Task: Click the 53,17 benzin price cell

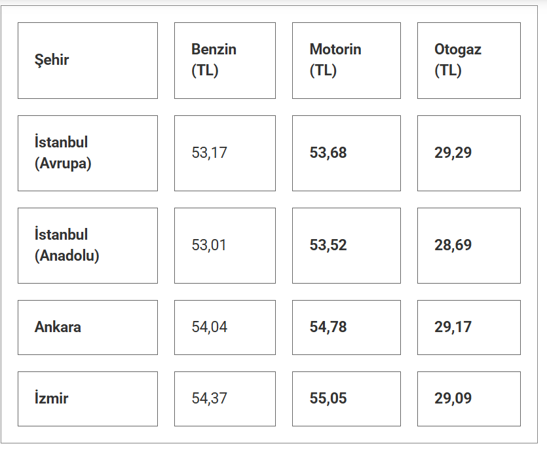Action: click(225, 153)
